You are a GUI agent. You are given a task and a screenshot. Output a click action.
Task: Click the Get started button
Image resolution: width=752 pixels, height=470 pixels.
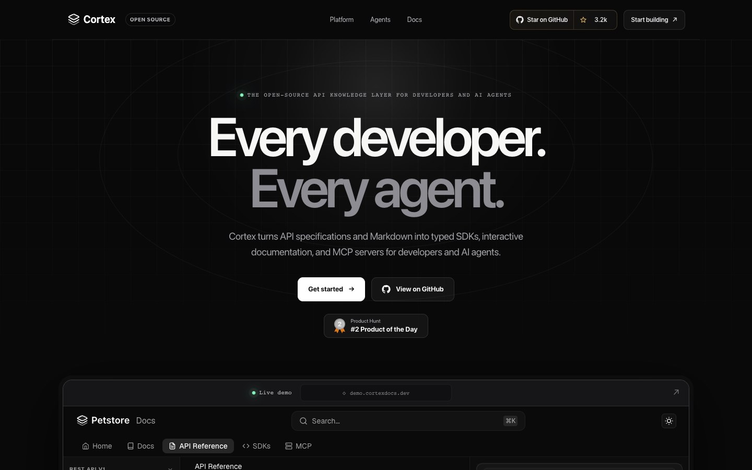tap(331, 289)
